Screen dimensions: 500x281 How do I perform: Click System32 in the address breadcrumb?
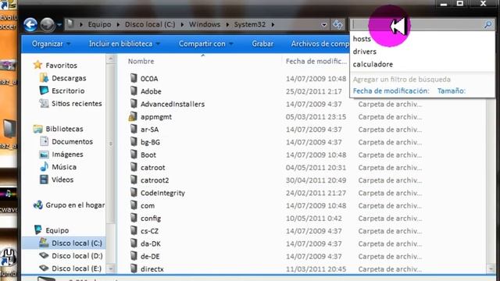click(x=250, y=24)
